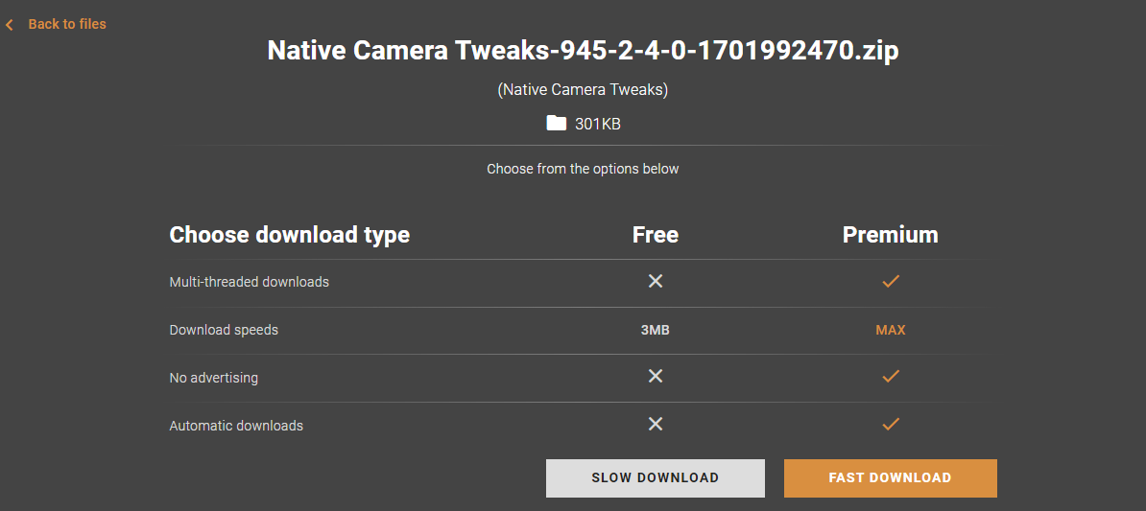Select the Premium column heading
The image size is (1146, 511).
pos(891,235)
